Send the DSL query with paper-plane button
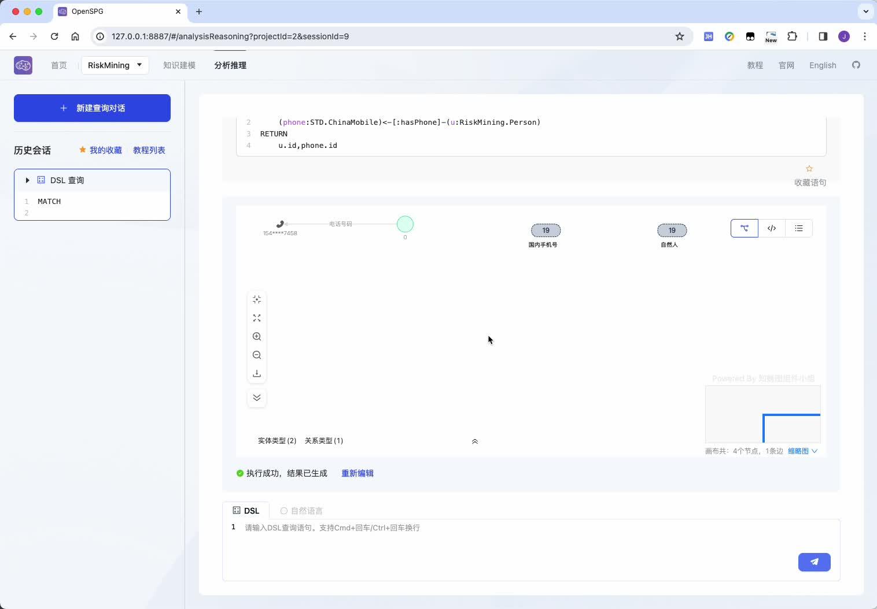 pyautogui.click(x=814, y=562)
